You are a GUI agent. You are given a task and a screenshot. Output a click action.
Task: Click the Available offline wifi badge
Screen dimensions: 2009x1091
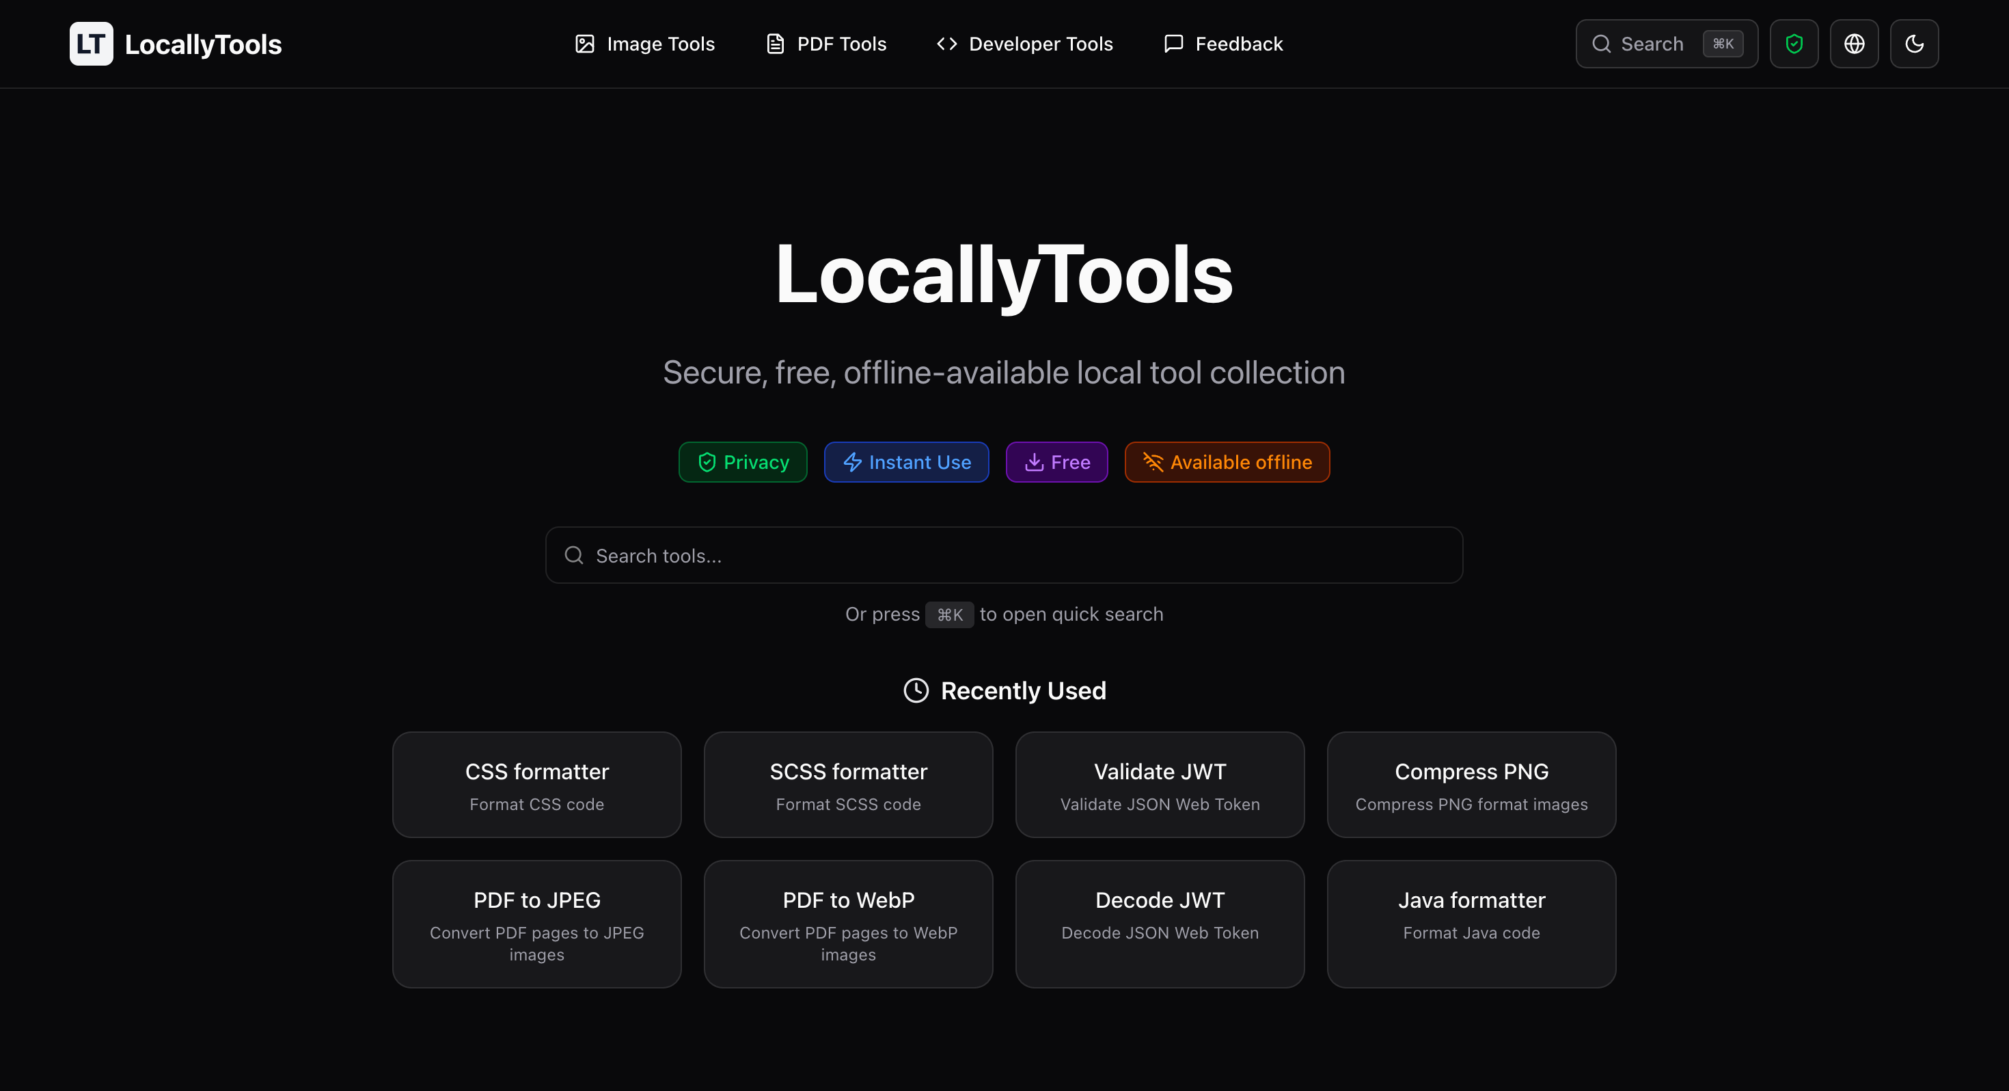pos(1227,462)
